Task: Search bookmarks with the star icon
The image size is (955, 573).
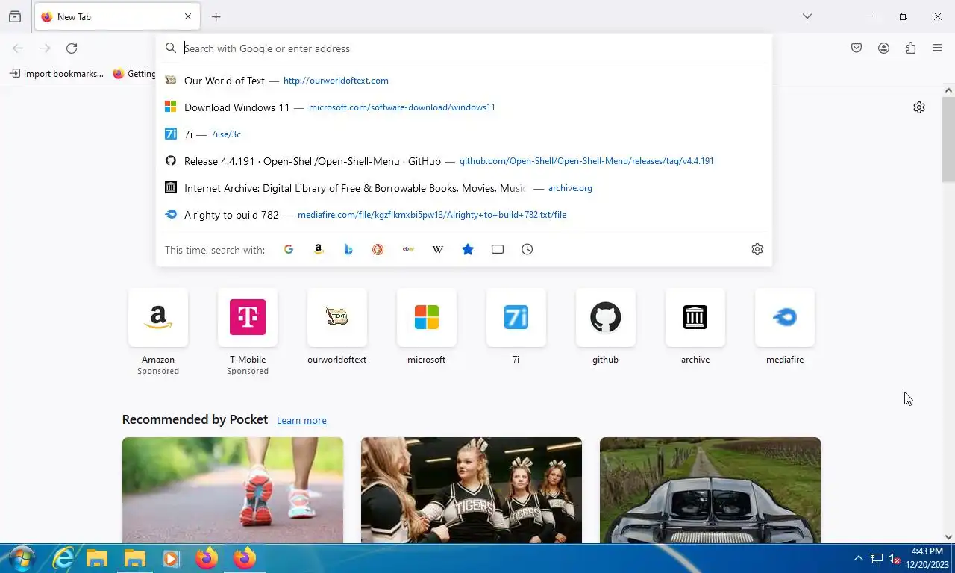Action: tap(468, 249)
